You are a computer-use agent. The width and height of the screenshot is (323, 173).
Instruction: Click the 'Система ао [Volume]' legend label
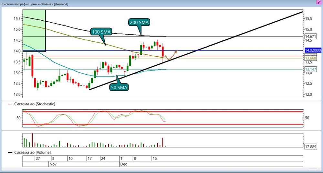(32, 152)
